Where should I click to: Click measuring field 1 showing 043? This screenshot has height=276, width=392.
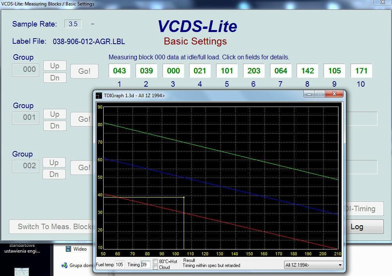[120, 71]
